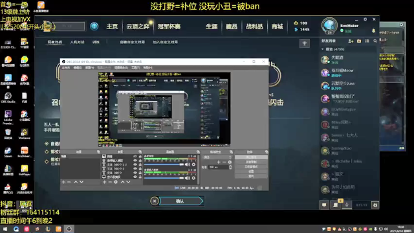This screenshot has width=414, height=233.
Task: Mute the second mixer track speaker
Action: pos(188,178)
